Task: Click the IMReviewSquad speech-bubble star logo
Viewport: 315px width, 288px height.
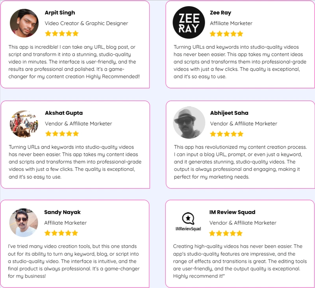Action: 188,222
